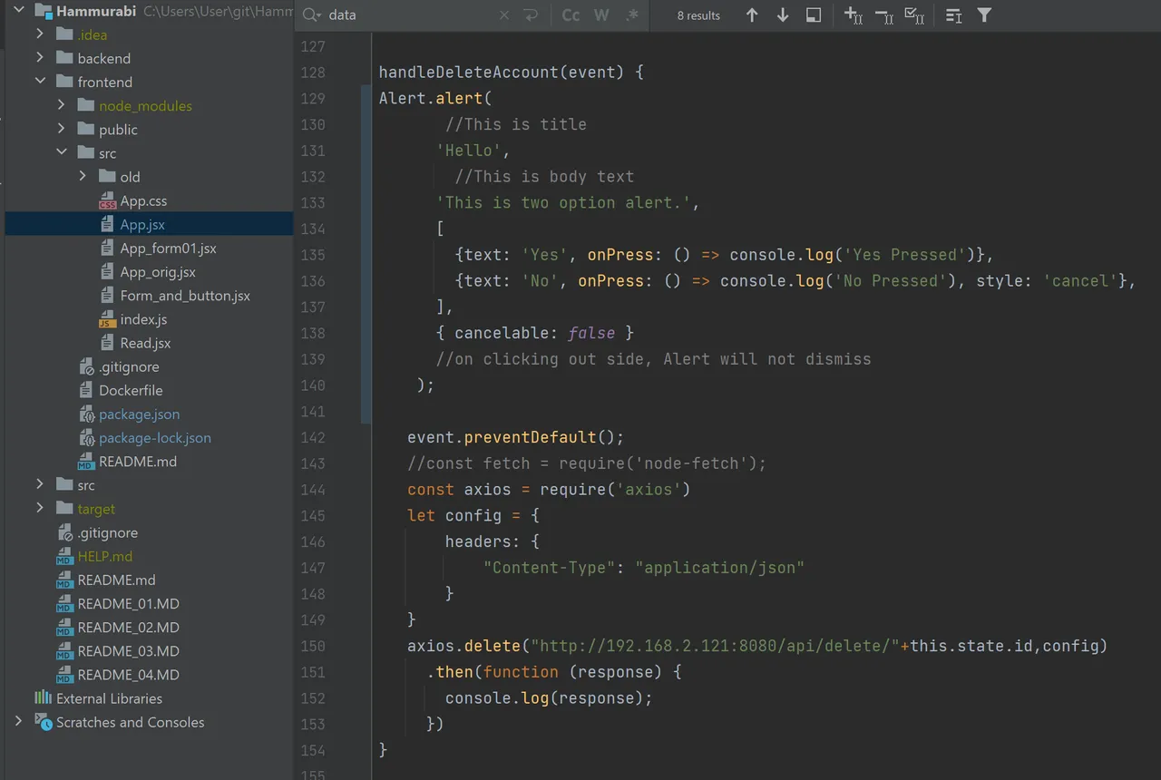This screenshot has width=1161, height=780.
Task: Open README_04.MD file
Action: (128, 675)
